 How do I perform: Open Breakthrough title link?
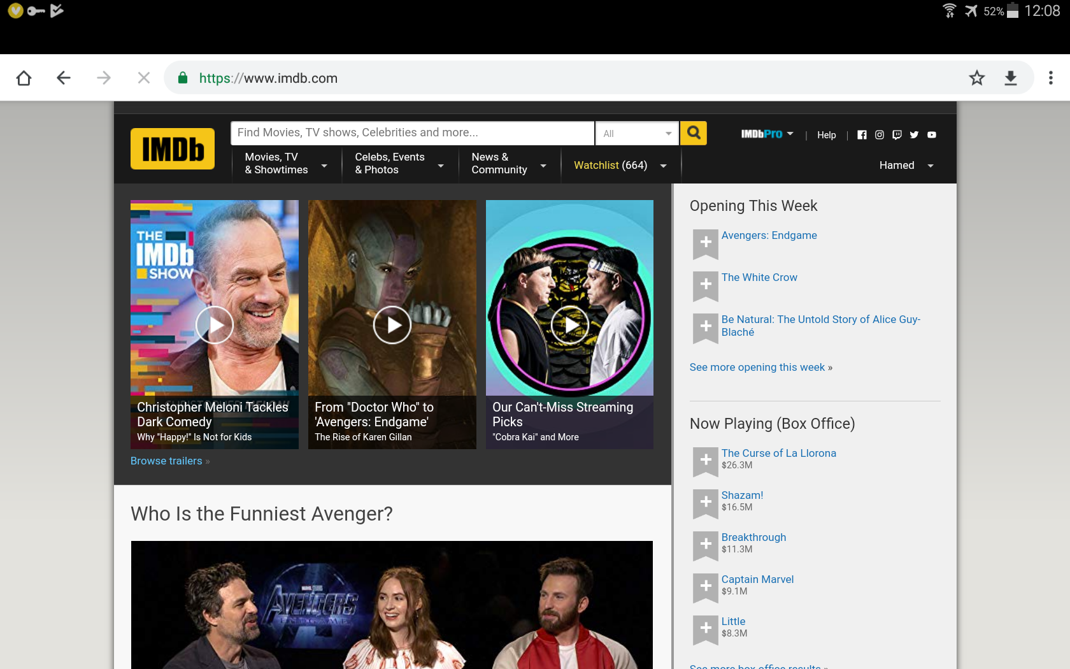[753, 537]
